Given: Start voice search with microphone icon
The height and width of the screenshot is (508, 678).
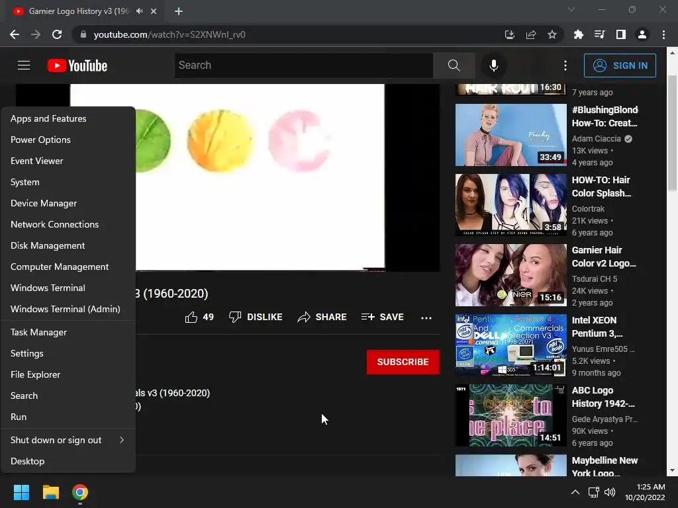Looking at the screenshot, I should [x=493, y=65].
